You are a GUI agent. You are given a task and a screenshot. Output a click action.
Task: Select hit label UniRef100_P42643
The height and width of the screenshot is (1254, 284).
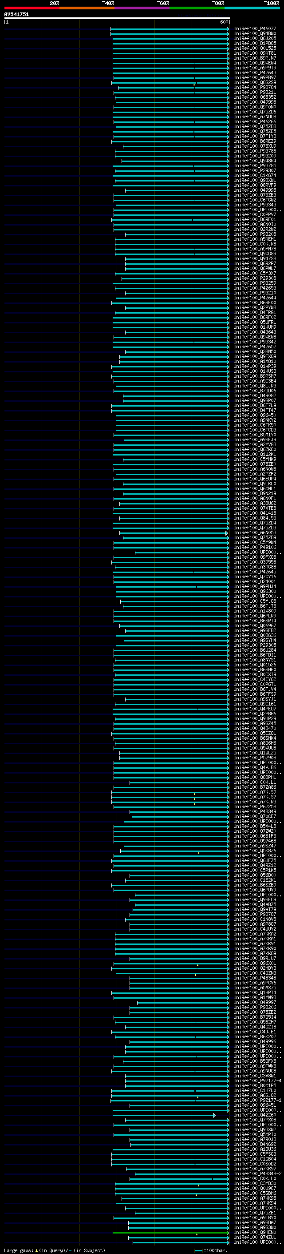click(x=255, y=73)
